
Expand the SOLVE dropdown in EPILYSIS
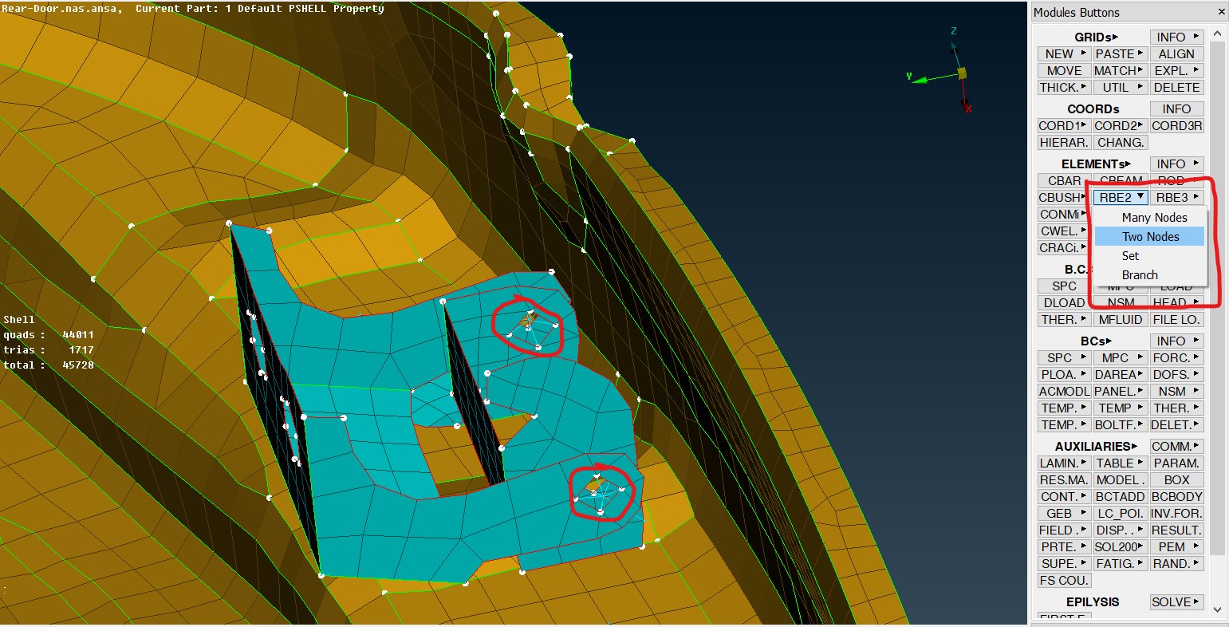tap(1176, 601)
